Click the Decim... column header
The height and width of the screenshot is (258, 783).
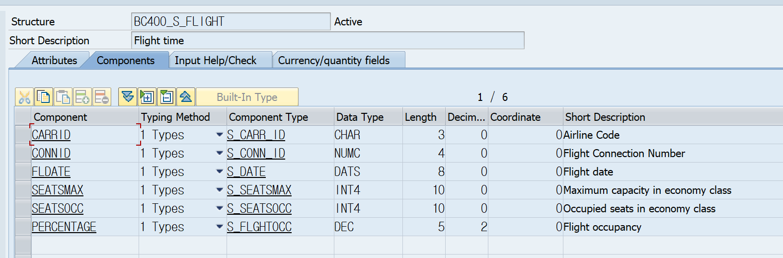point(467,117)
